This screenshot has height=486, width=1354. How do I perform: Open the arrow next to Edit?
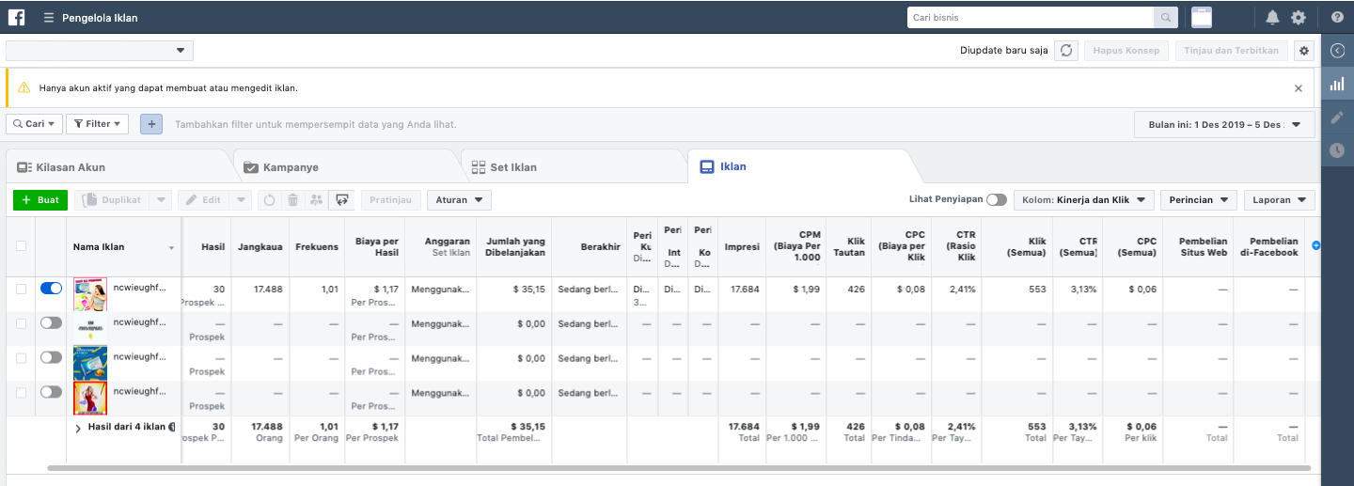[241, 200]
